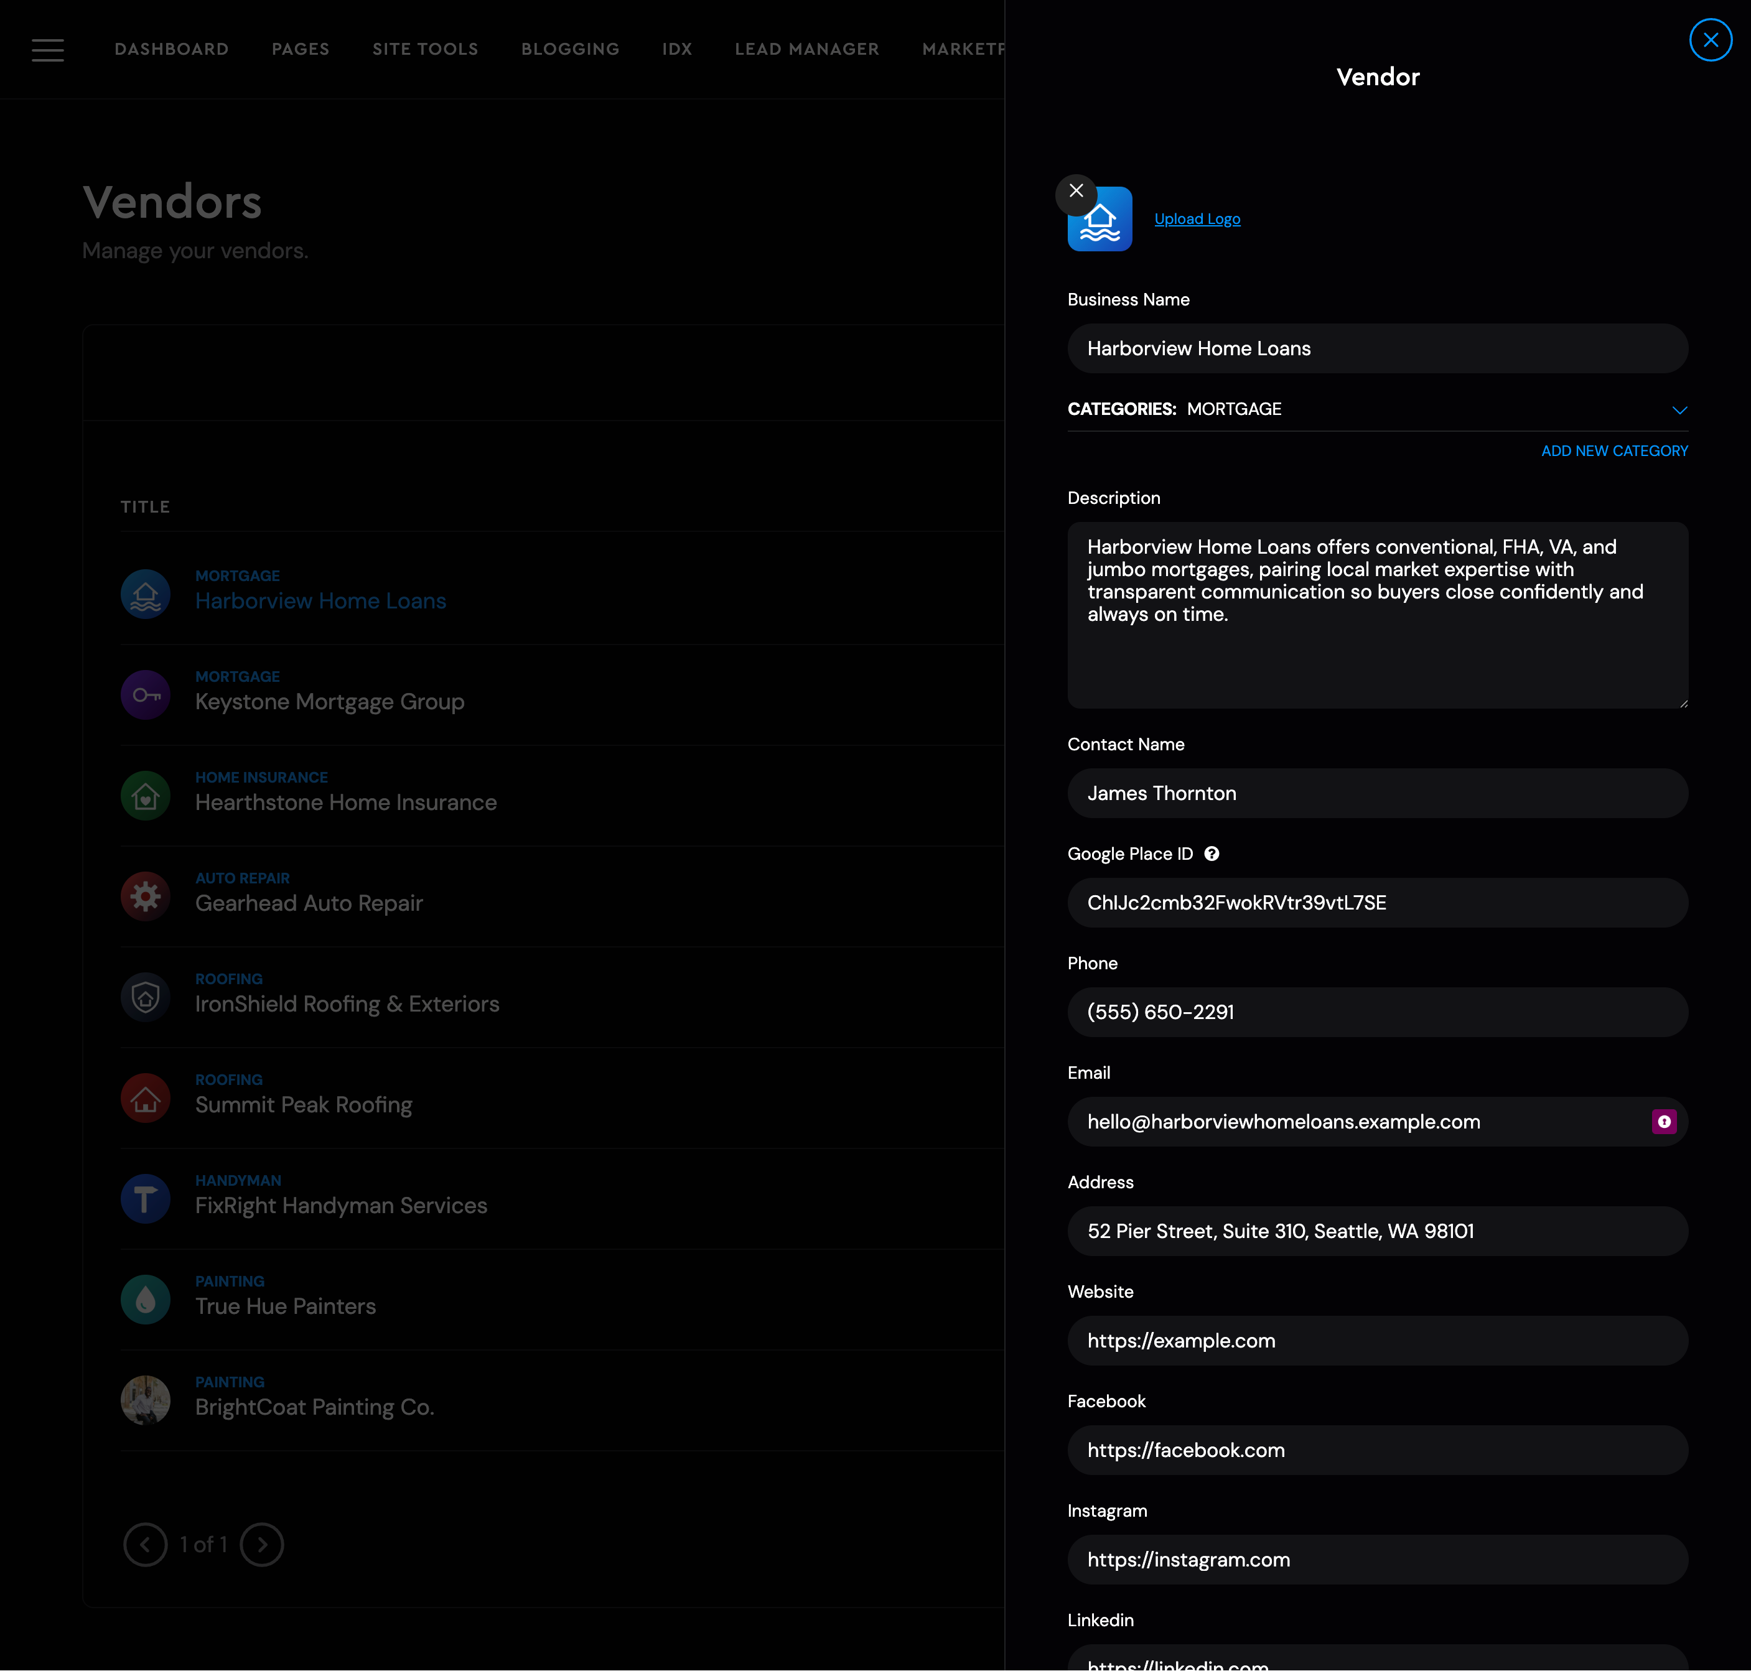This screenshot has width=1751, height=1671.
Task: Click the Business Name input field
Action: click(x=1377, y=348)
